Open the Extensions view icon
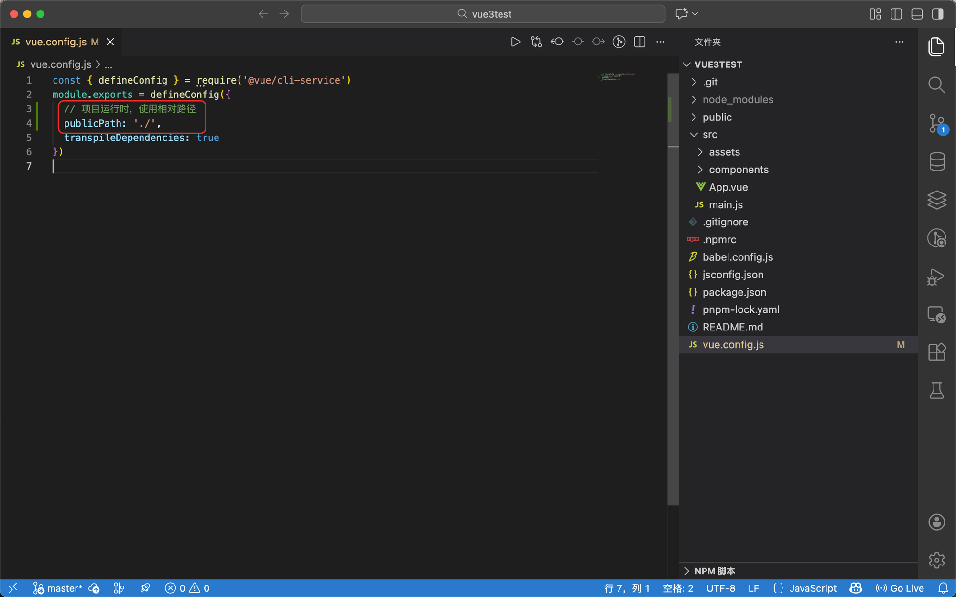956x597 pixels. point(936,352)
